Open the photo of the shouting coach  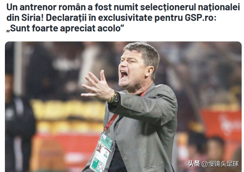pos(123,107)
